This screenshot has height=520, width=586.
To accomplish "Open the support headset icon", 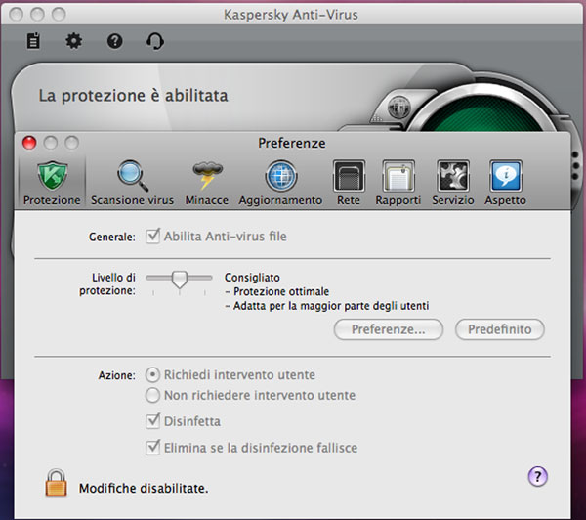I will [x=154, y=41].
